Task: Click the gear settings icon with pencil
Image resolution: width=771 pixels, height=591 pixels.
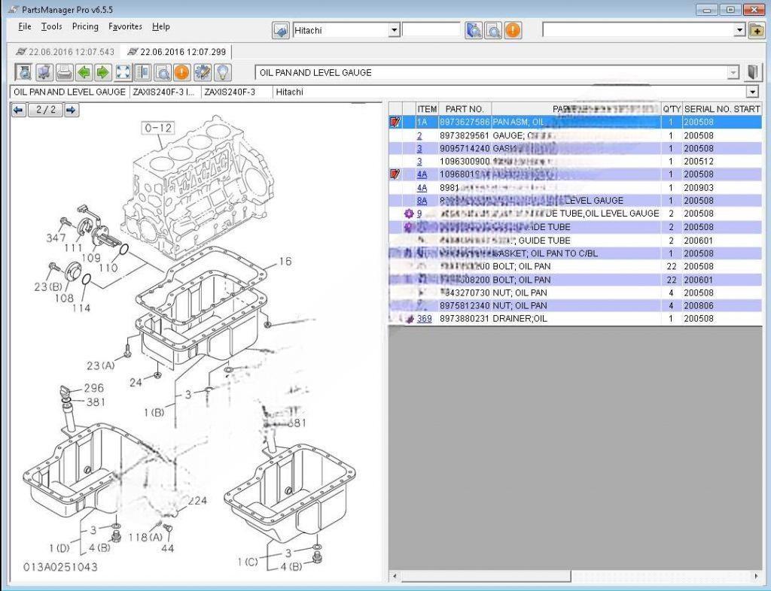Action: tap(202, 73)
